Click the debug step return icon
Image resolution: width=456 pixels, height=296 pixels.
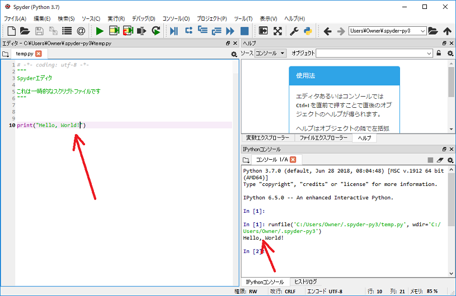coord(217,31)
